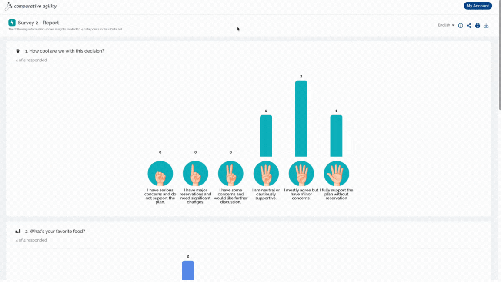
Task: Click the one-finger hand icon
Action: (195, 174)
